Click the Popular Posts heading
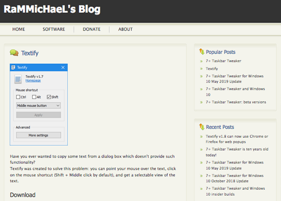 coord(221,52)
